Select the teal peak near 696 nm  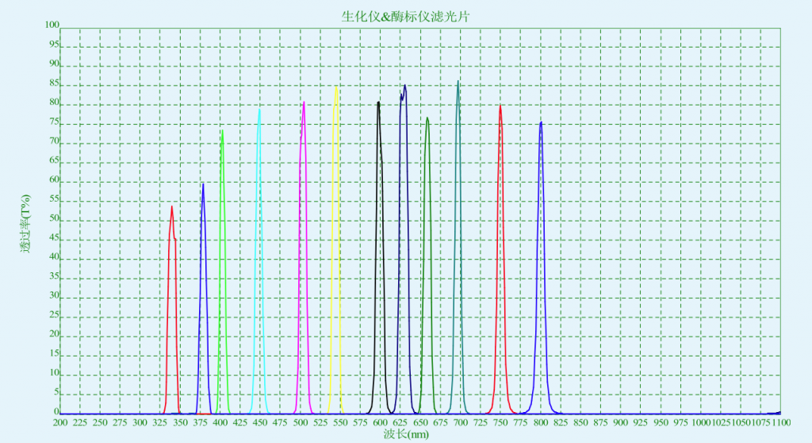pos(458,83)
